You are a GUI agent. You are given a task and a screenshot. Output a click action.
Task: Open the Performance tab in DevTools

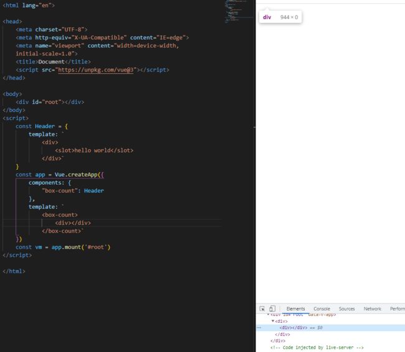point(398,308)
